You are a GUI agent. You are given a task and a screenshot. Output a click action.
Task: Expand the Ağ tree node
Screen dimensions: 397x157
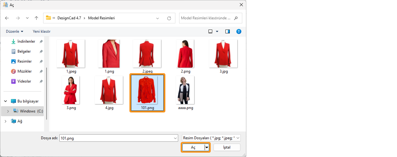point(5,121)
